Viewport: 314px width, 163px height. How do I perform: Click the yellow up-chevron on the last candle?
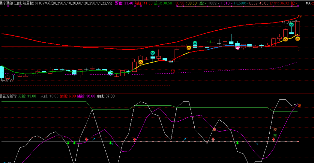pyautogui.click(x=298, y=39)
